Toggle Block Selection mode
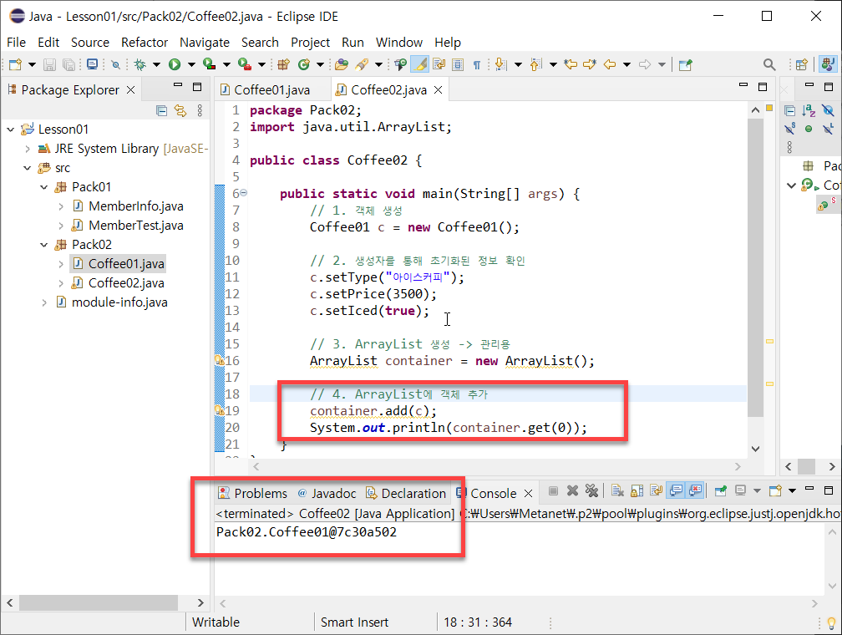The height and width of the screenshot is (635, 842). point(458,64)
